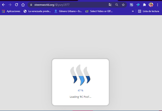Open the Aplicaciones apps shortcut
The image size is (162, 111).
[11, 11]
